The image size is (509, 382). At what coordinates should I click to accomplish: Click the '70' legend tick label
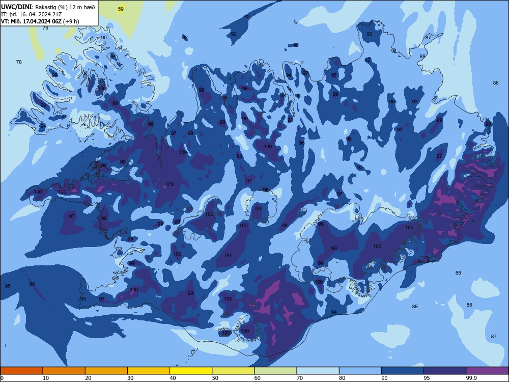coord(300,378)
